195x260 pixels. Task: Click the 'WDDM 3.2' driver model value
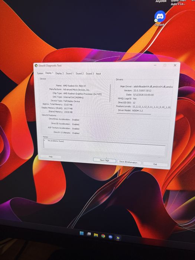(x=137, y=110)
